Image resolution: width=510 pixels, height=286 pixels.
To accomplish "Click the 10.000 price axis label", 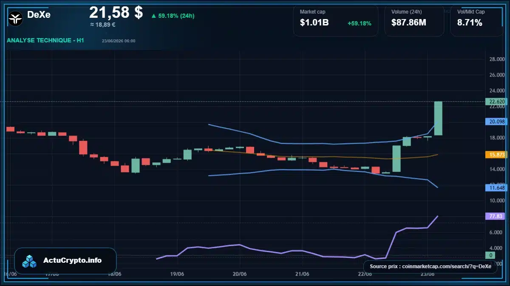I will tap(497, 200).
